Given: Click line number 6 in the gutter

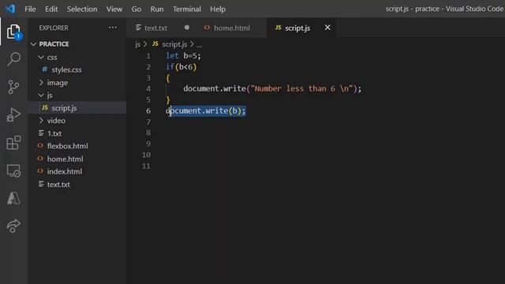Looking at the screenshot, I should (148, 110).
